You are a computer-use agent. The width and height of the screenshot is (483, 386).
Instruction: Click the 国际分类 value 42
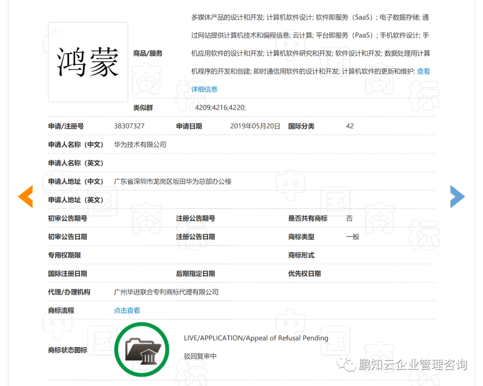[349, 126]
